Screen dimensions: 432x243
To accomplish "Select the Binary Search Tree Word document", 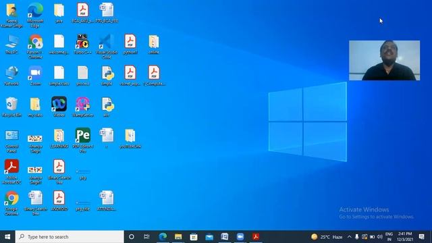I will [35, 203].
